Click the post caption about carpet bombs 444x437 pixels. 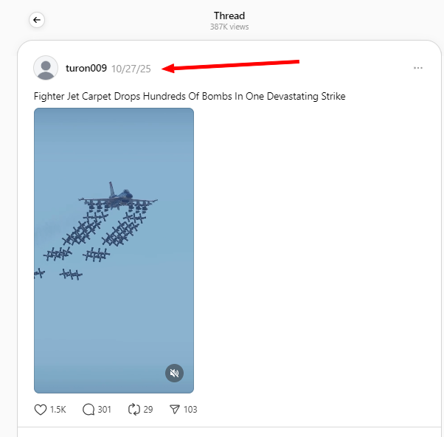coord(190,97)
